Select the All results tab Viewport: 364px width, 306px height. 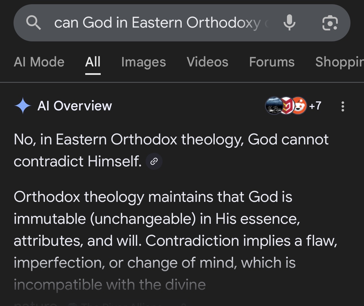click(93, 62)
